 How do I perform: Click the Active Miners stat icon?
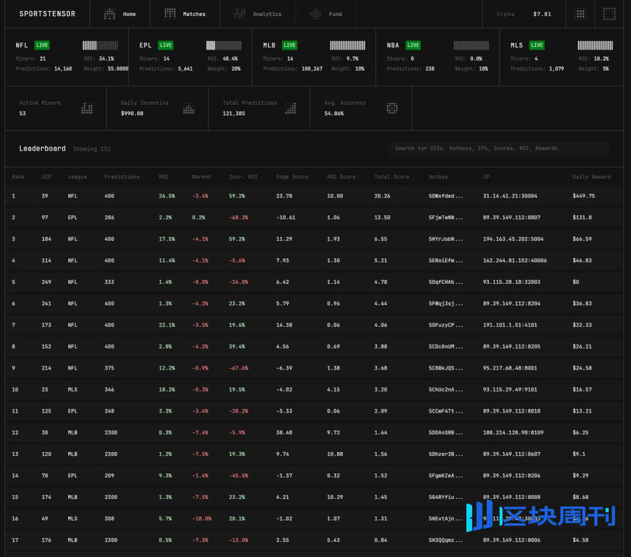pyautogui.click(x=87, y=109)
